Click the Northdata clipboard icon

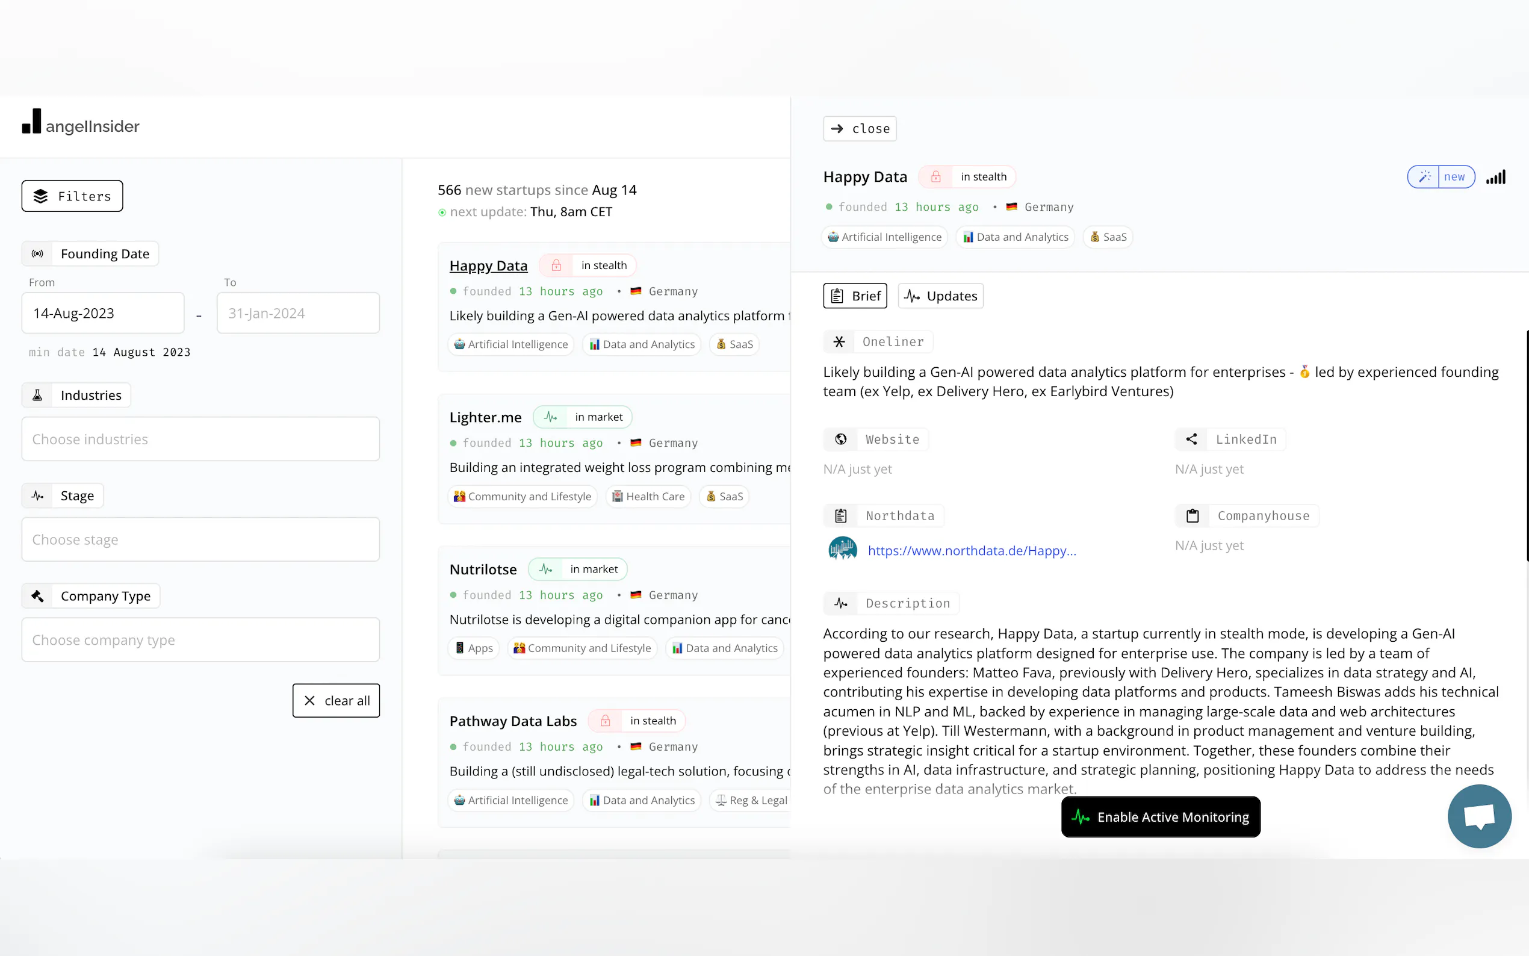click(x=841, y=516)
